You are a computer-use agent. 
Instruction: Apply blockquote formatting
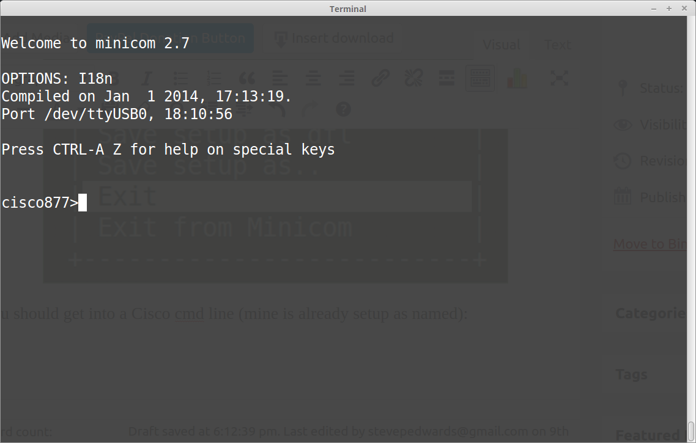pos(246,78)
